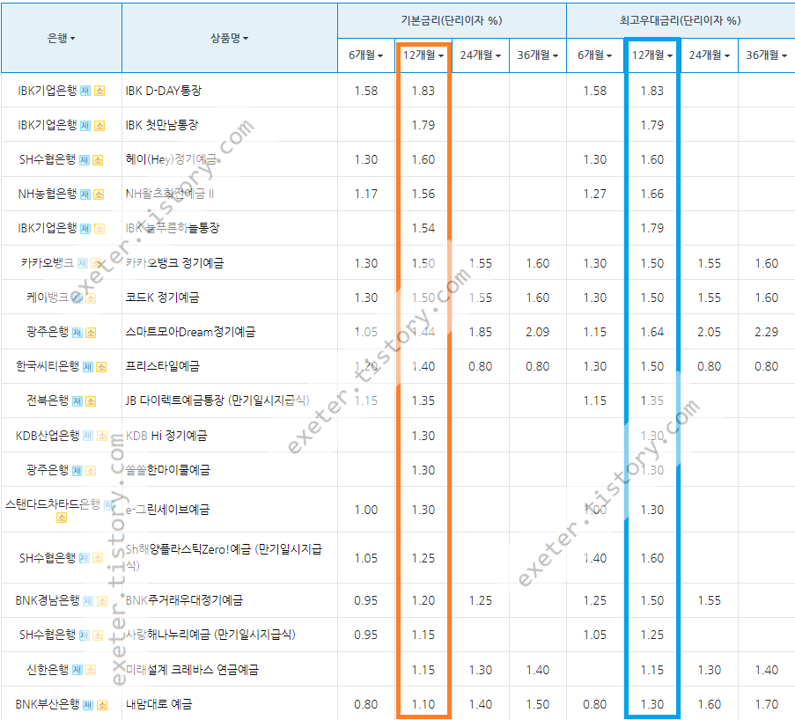The height and width of the screenshot is (720, 795).
Task: Click the 1.17 rate for NH농협은행
Action: [365, 195]
